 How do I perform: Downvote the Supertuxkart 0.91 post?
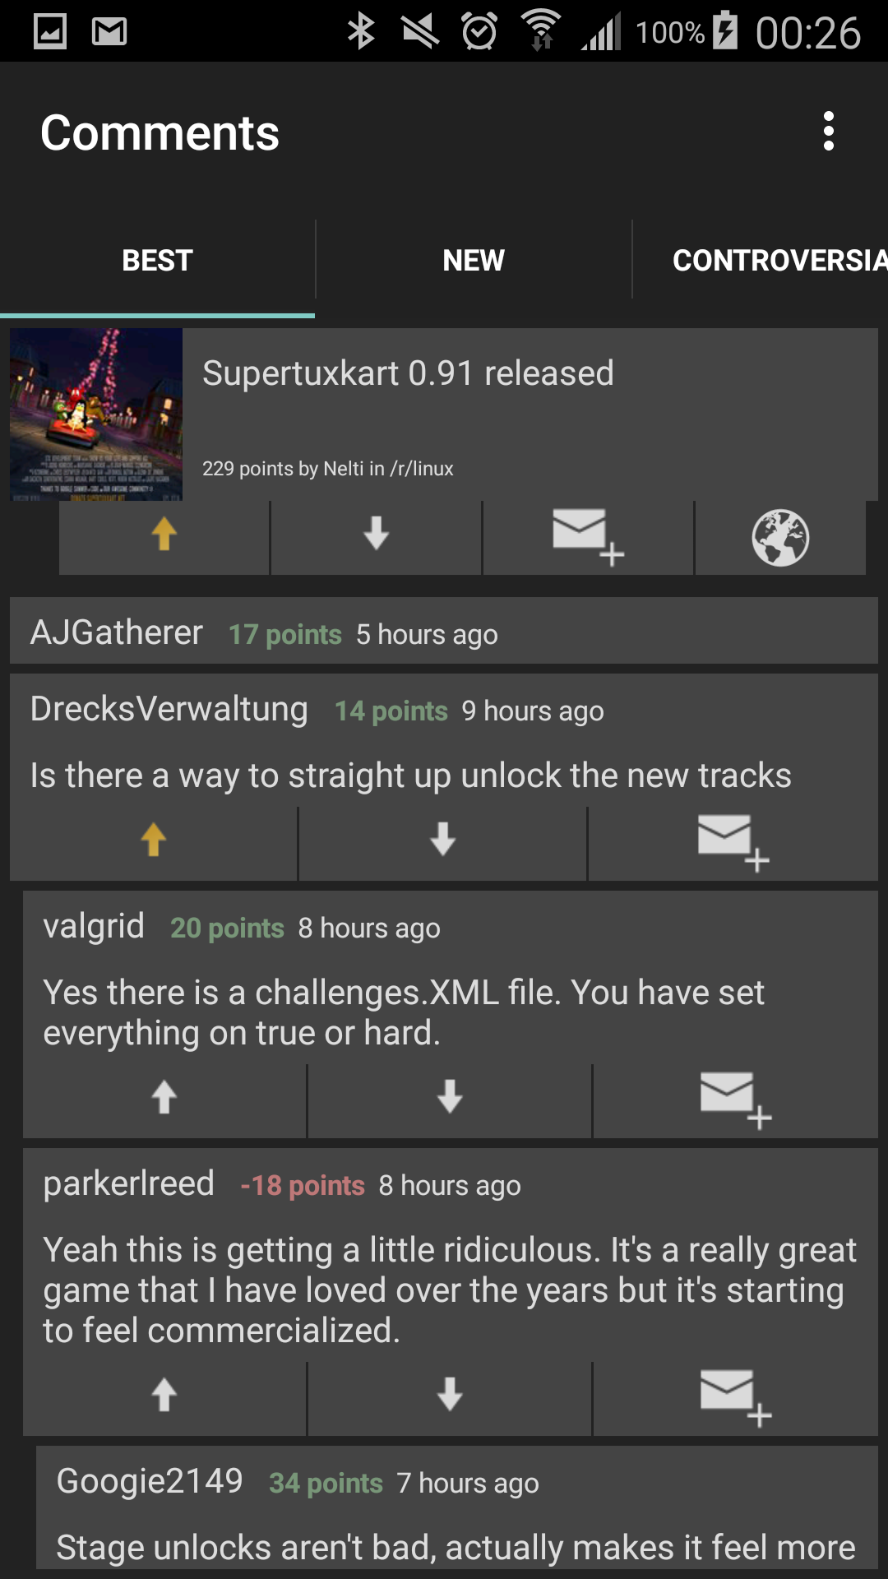pos(377,536)
